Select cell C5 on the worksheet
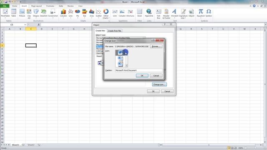Image resolution: width=267 pixels, height=150 pixels. pos(31,45)
